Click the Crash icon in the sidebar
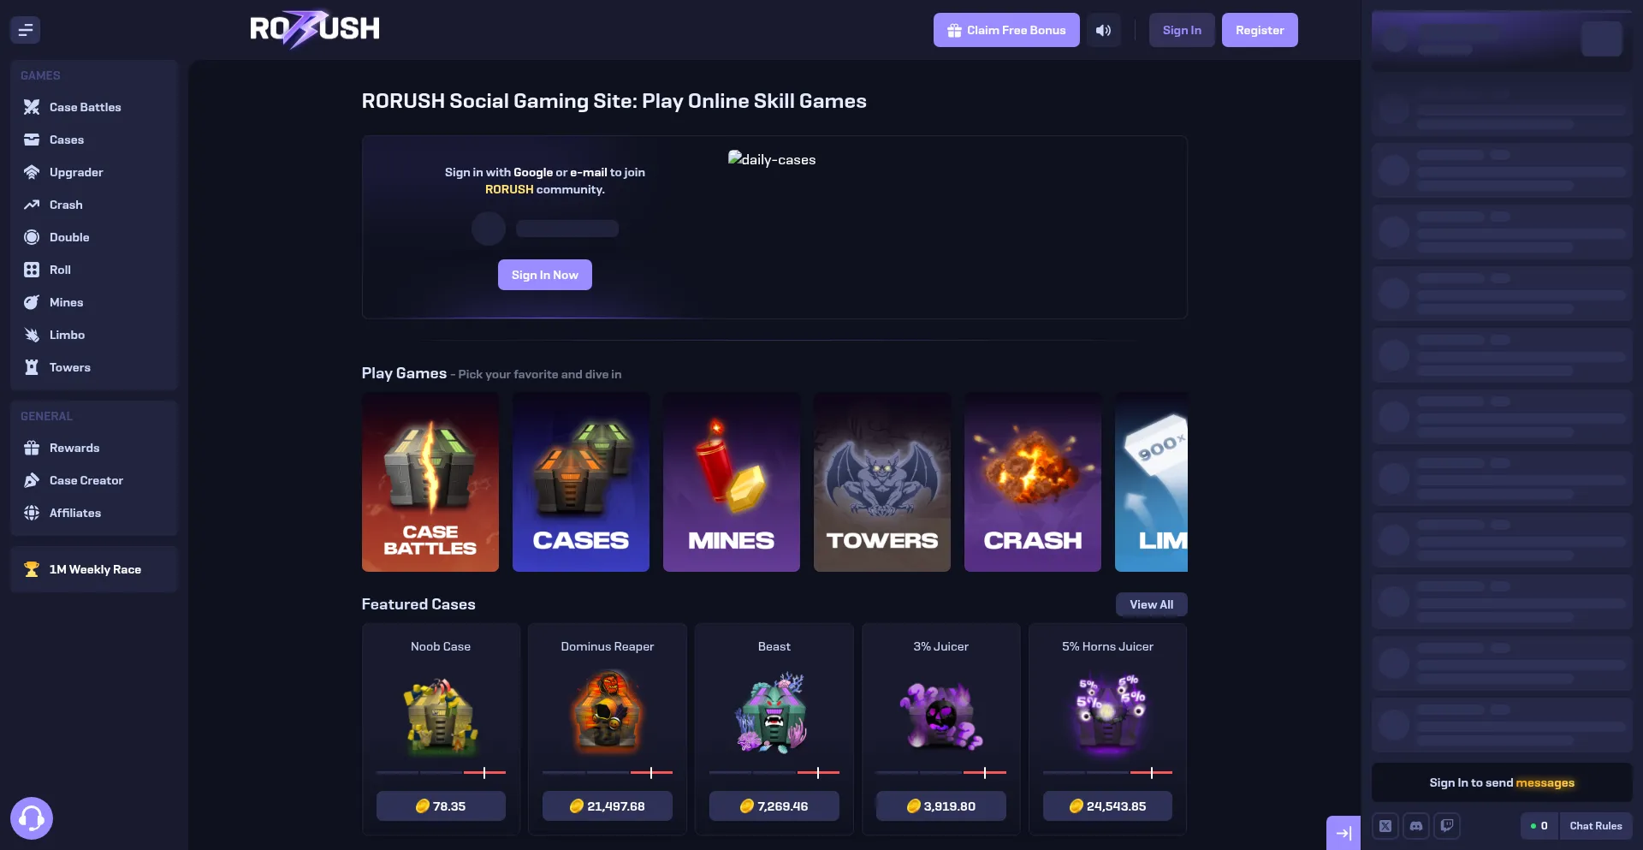This screenshot has width=1643, height=850. click(x=32, y=205)
